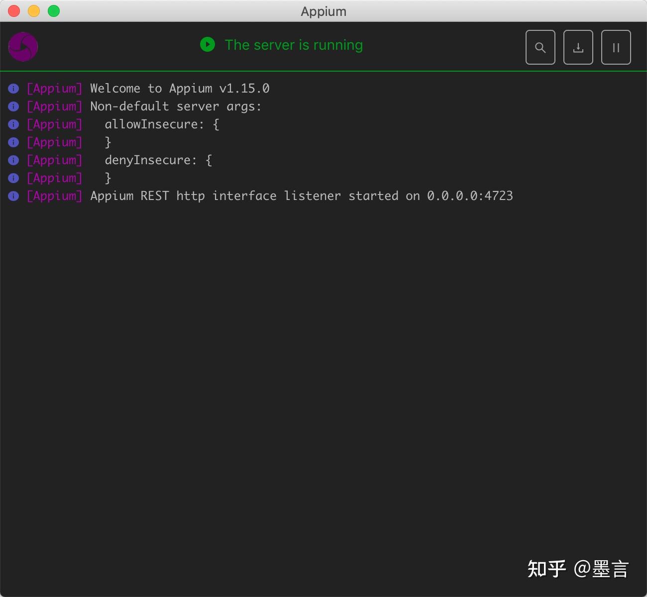Click the green play status icon

(208, 45)
